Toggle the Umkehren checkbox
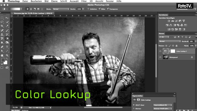 [x=88, y=9]
